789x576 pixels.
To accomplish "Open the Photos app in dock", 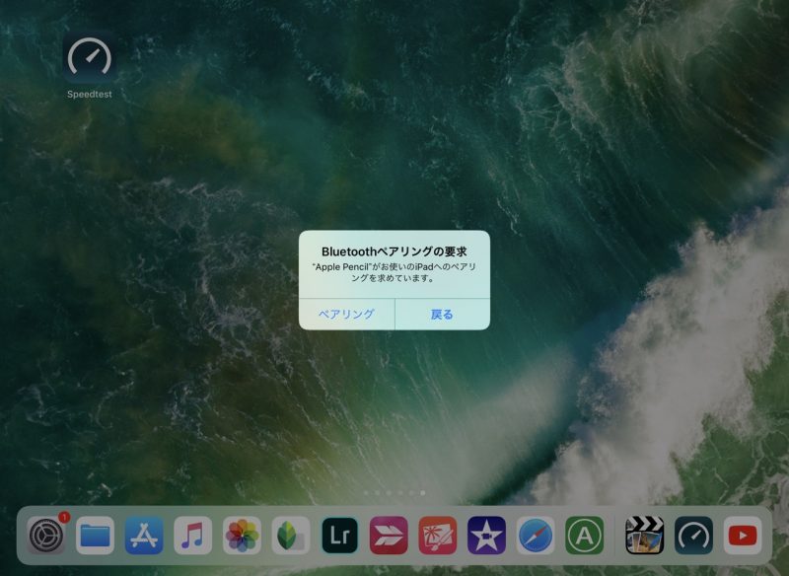I will click(x=242, y=536).
